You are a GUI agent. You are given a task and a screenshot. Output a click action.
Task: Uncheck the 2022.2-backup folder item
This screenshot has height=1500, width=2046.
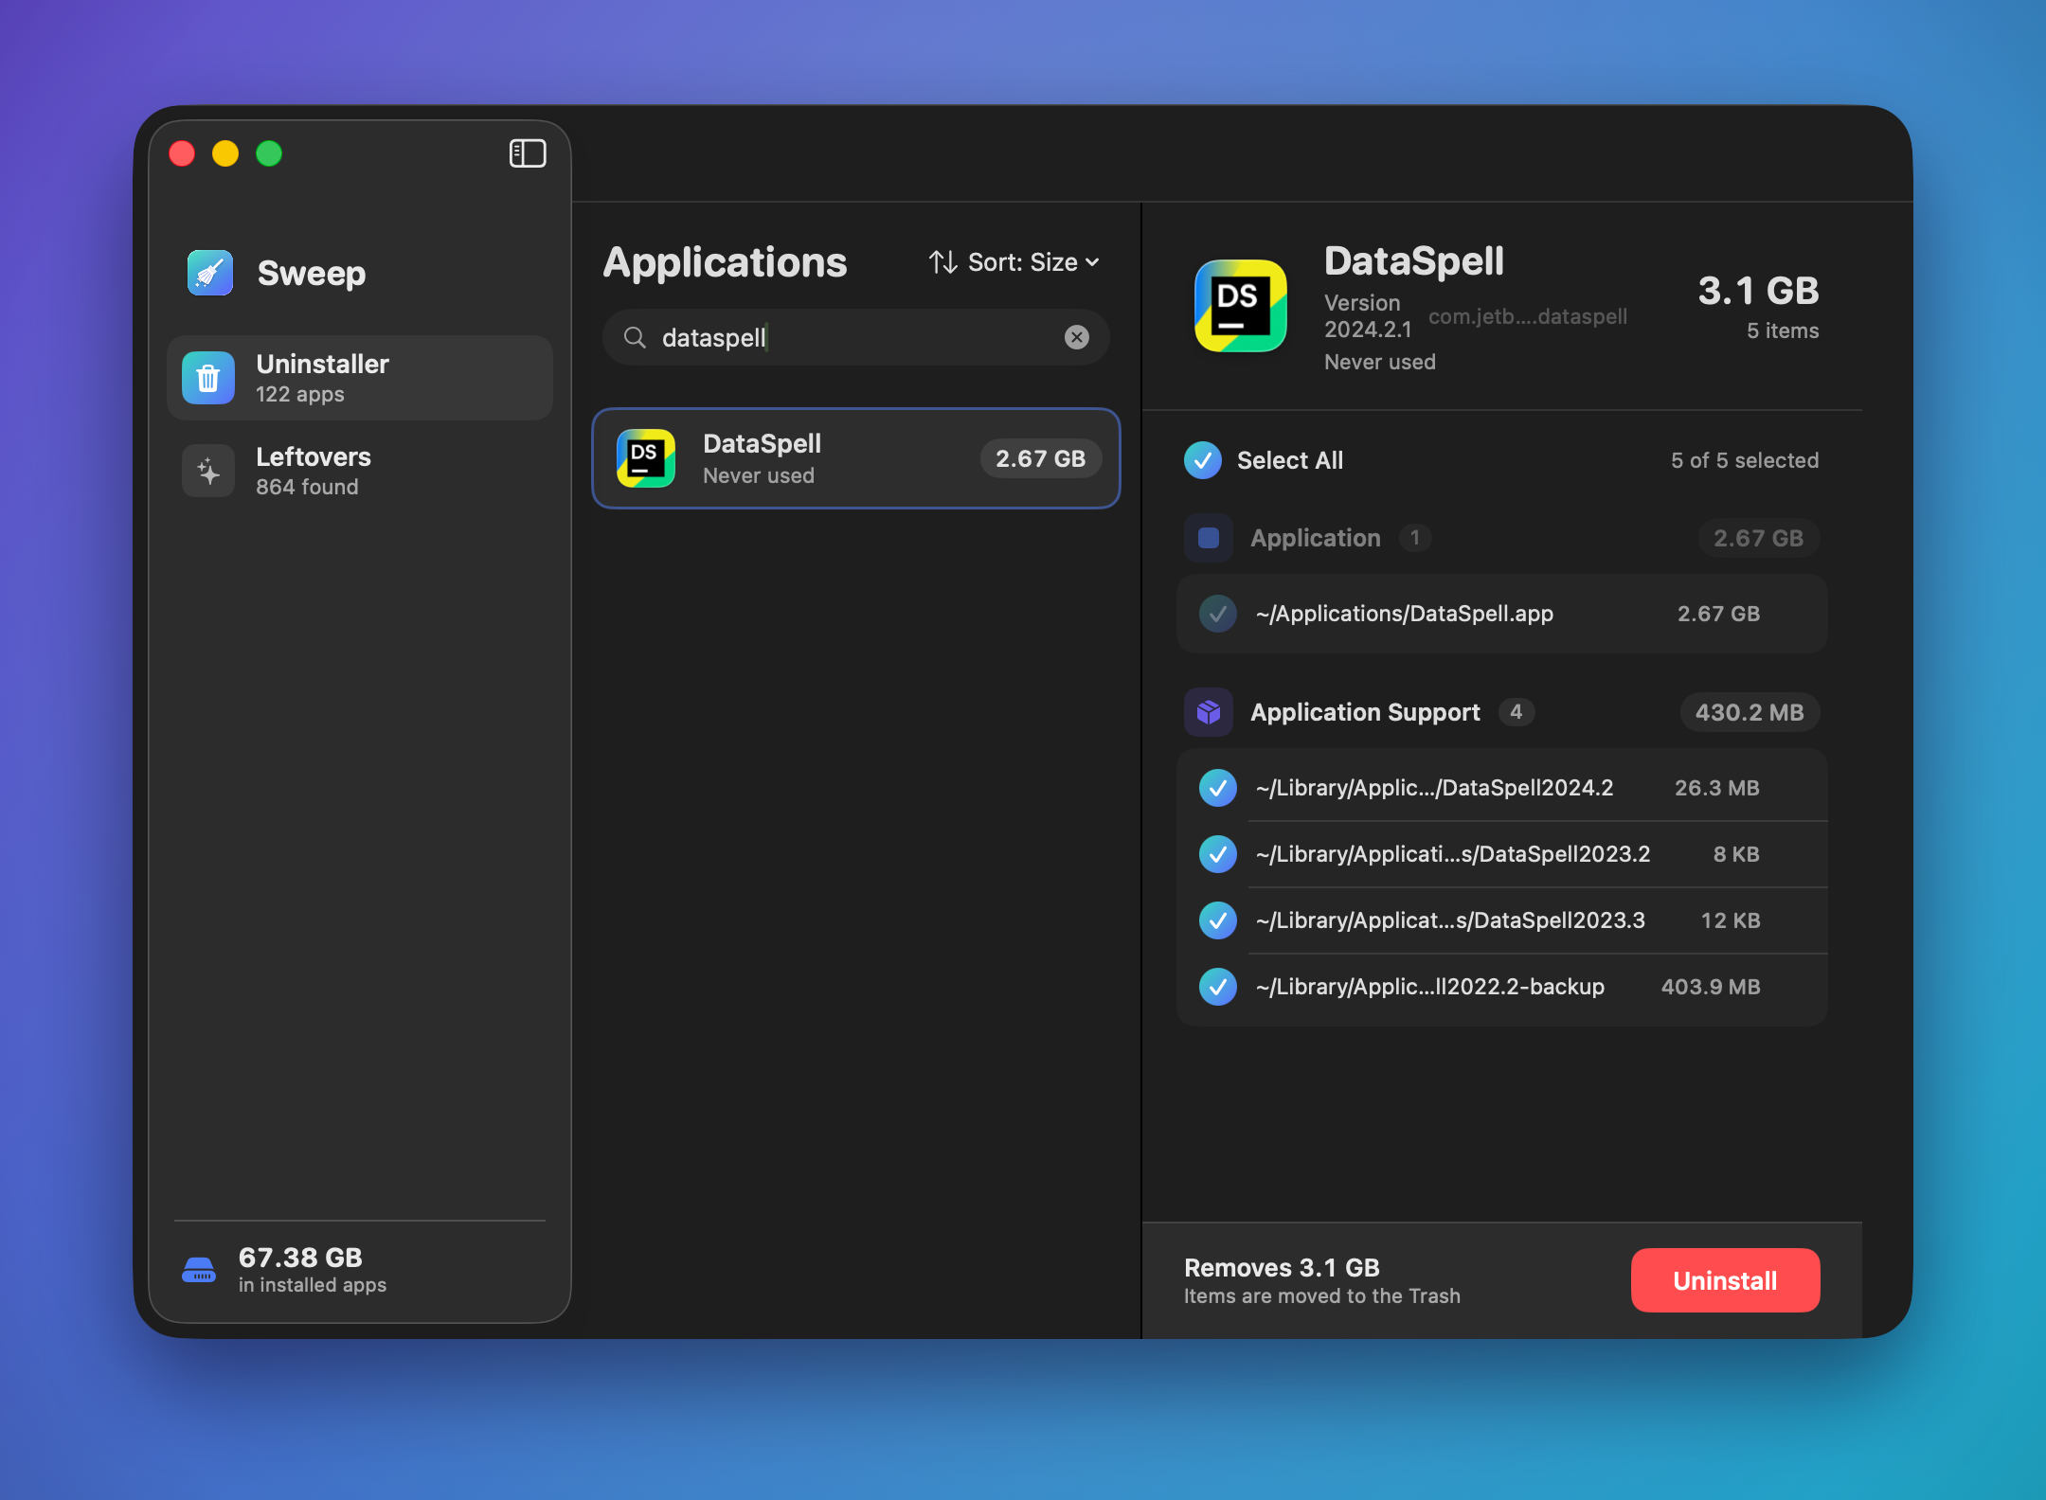point(1218,987)
